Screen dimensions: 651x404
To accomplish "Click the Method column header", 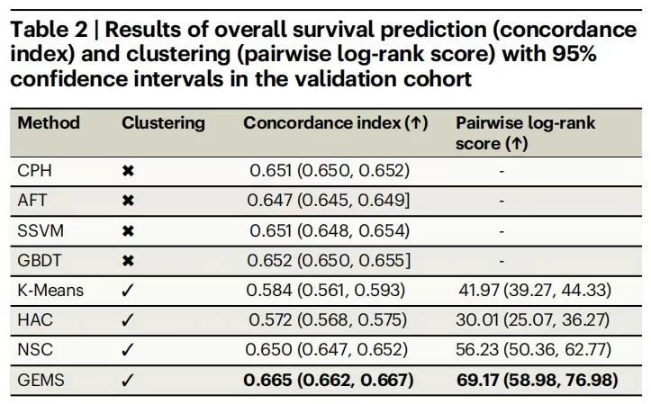I will click(50, 123).
